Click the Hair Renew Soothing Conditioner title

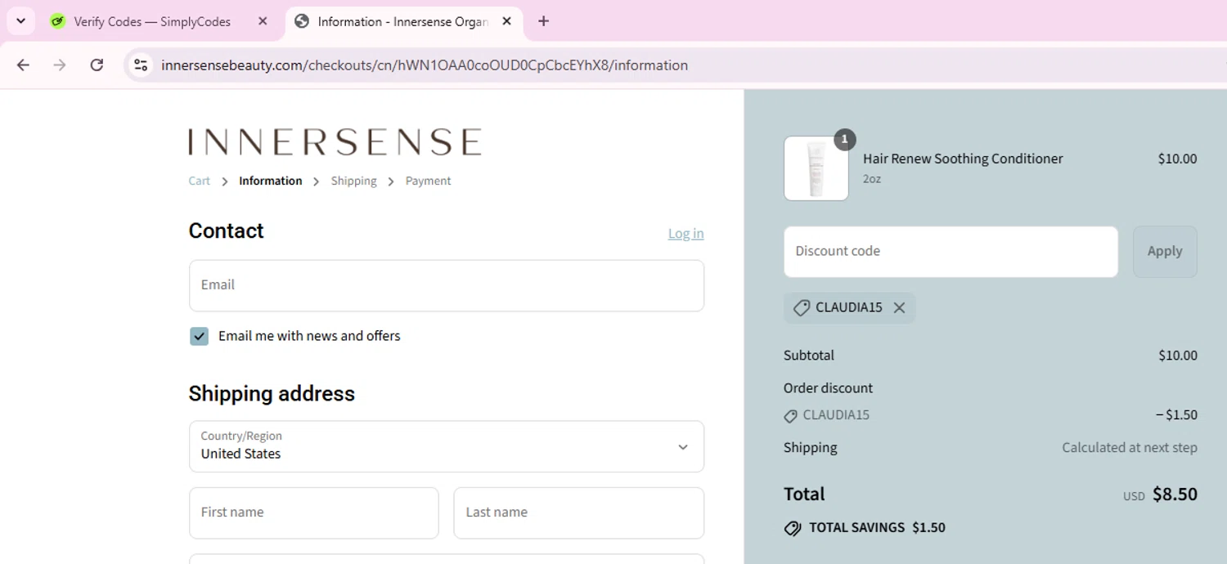(963, 159)
